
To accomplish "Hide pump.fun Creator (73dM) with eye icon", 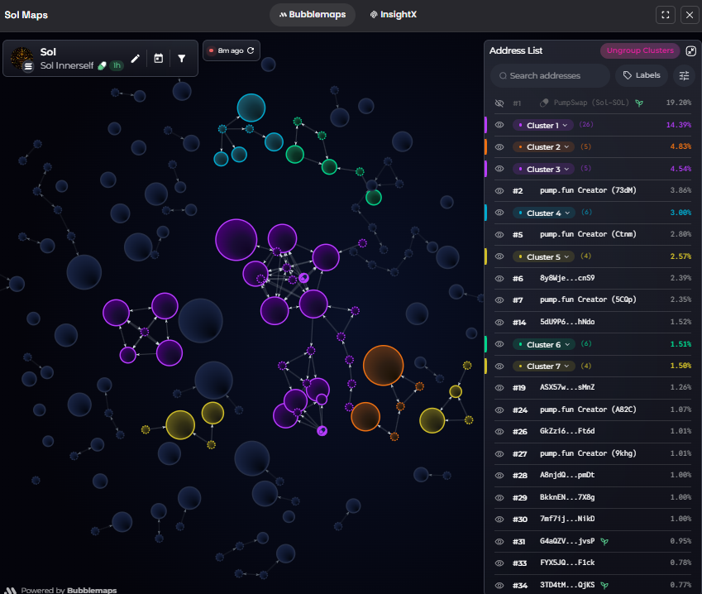I will click(499, 191).
